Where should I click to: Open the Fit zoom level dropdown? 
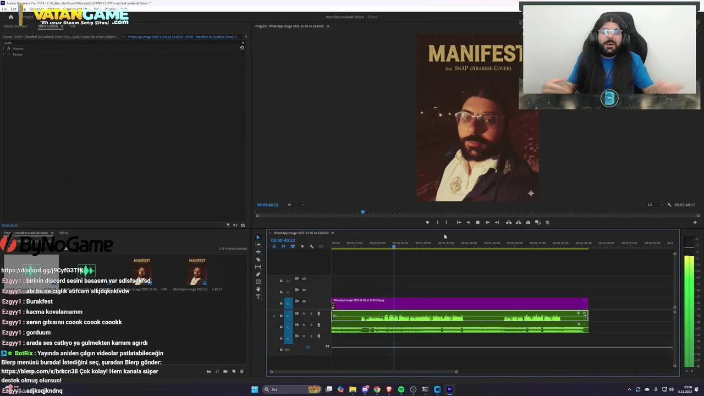[x=295, y=205]
